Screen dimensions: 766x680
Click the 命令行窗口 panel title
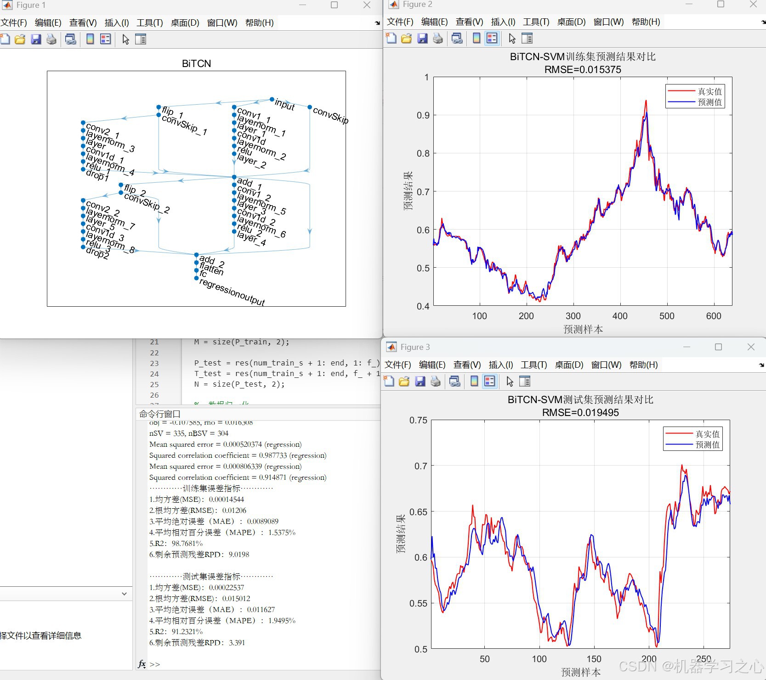(160, 414)
